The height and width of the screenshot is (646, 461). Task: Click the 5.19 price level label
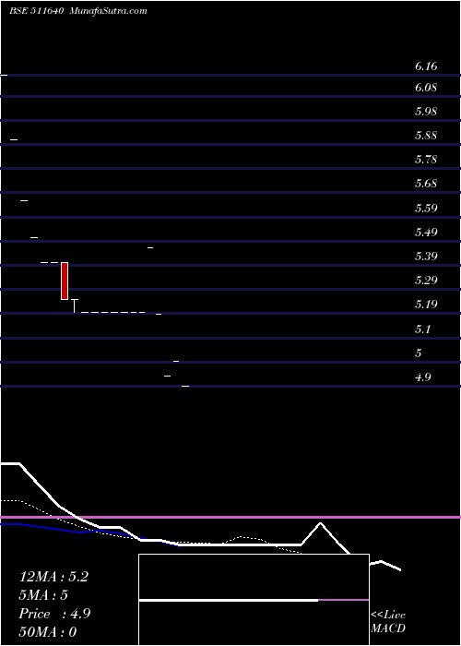tap(426, 305)
